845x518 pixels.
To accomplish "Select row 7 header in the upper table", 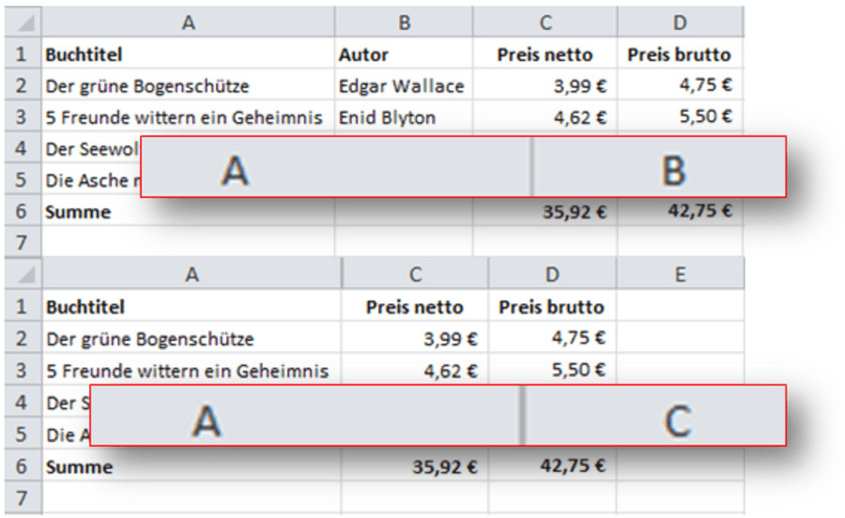I will [x=21, y=243].
